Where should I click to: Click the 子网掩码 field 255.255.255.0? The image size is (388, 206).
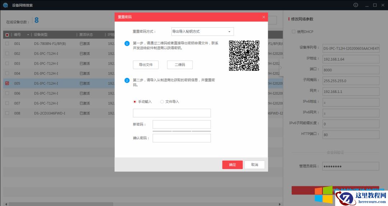pyautogui.click(x=351, y=81)
